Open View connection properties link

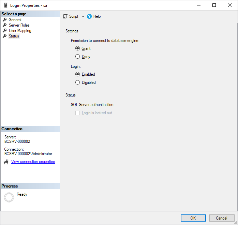tap(33, 162)
